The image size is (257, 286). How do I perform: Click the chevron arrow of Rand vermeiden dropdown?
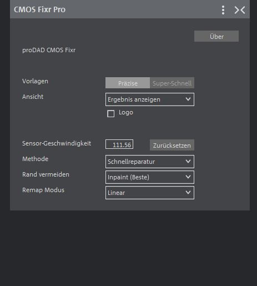pyautogui.click(x=188, y=177)
